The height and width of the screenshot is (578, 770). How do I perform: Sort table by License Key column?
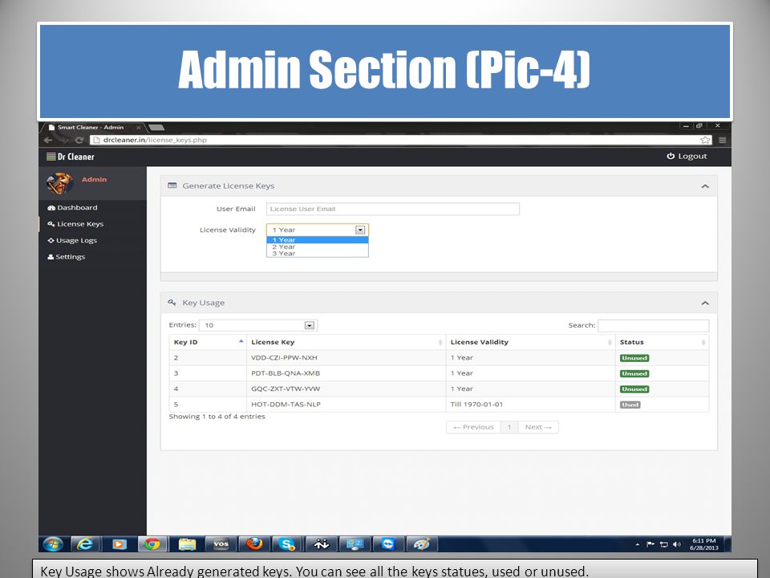pos(346,342)
